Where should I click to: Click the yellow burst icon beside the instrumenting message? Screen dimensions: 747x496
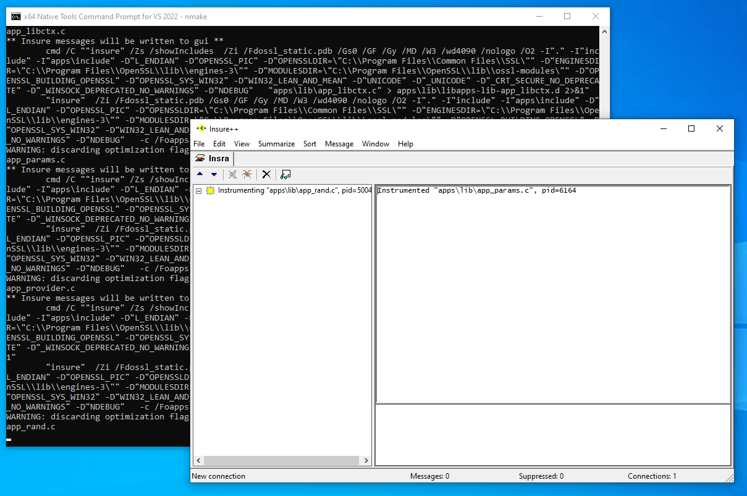210,190
